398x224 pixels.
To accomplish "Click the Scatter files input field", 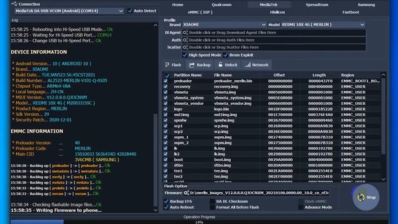I will coord(274,47).
